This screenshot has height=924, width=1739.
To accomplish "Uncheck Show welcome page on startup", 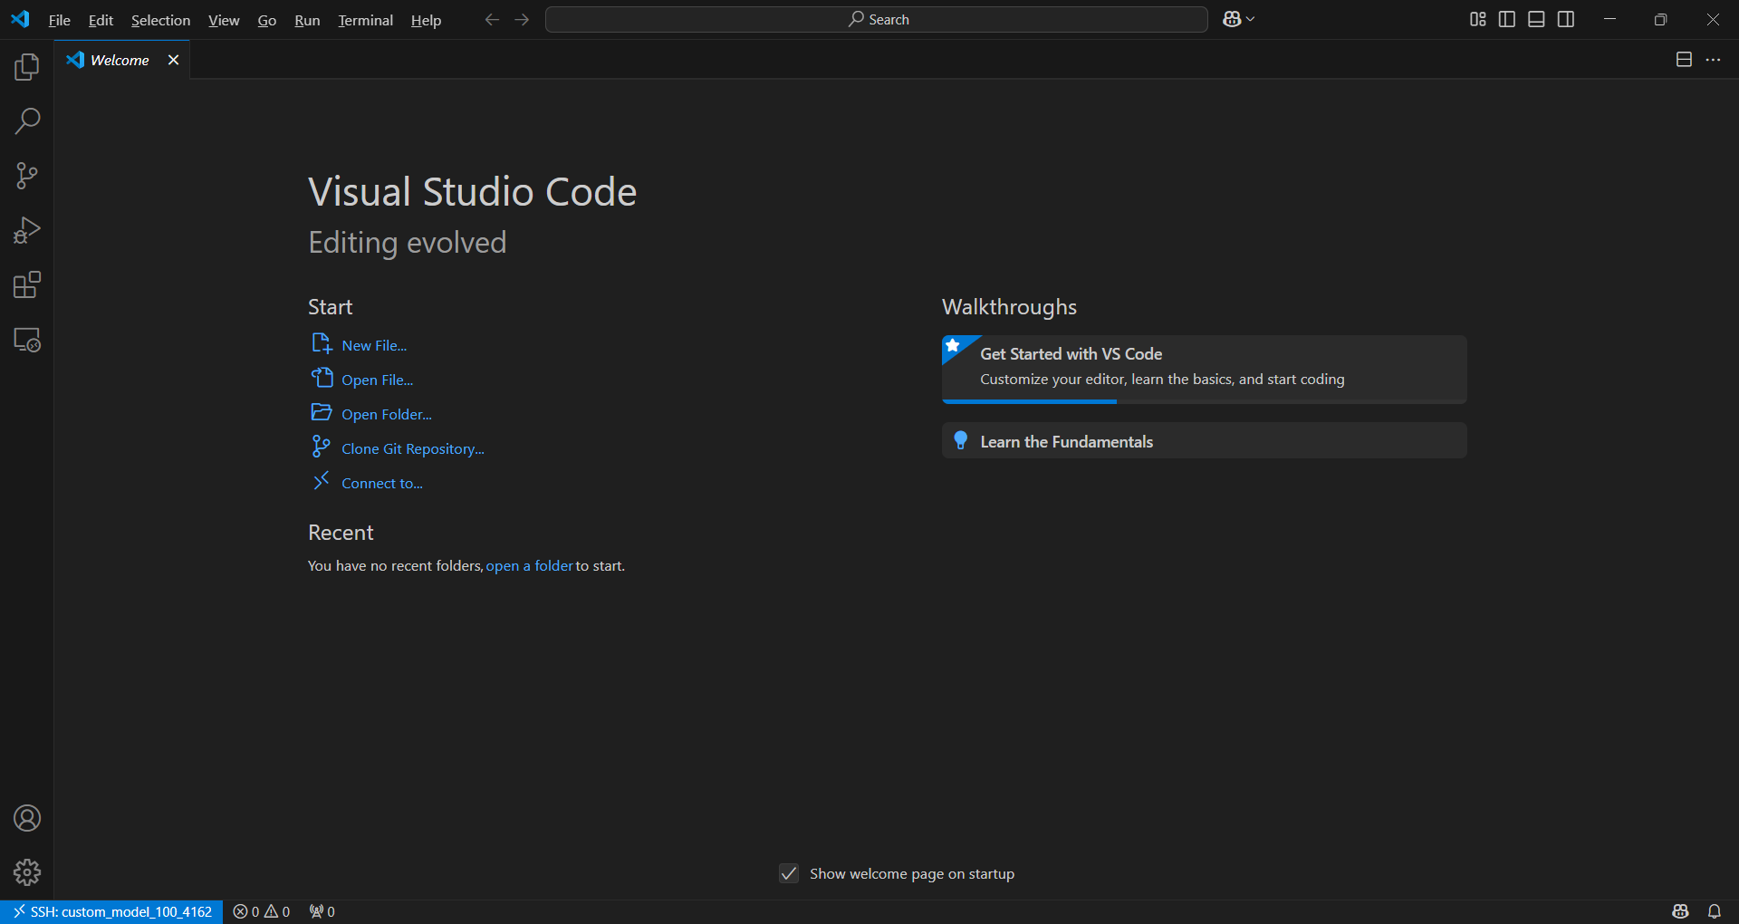I will pos(789,873).
